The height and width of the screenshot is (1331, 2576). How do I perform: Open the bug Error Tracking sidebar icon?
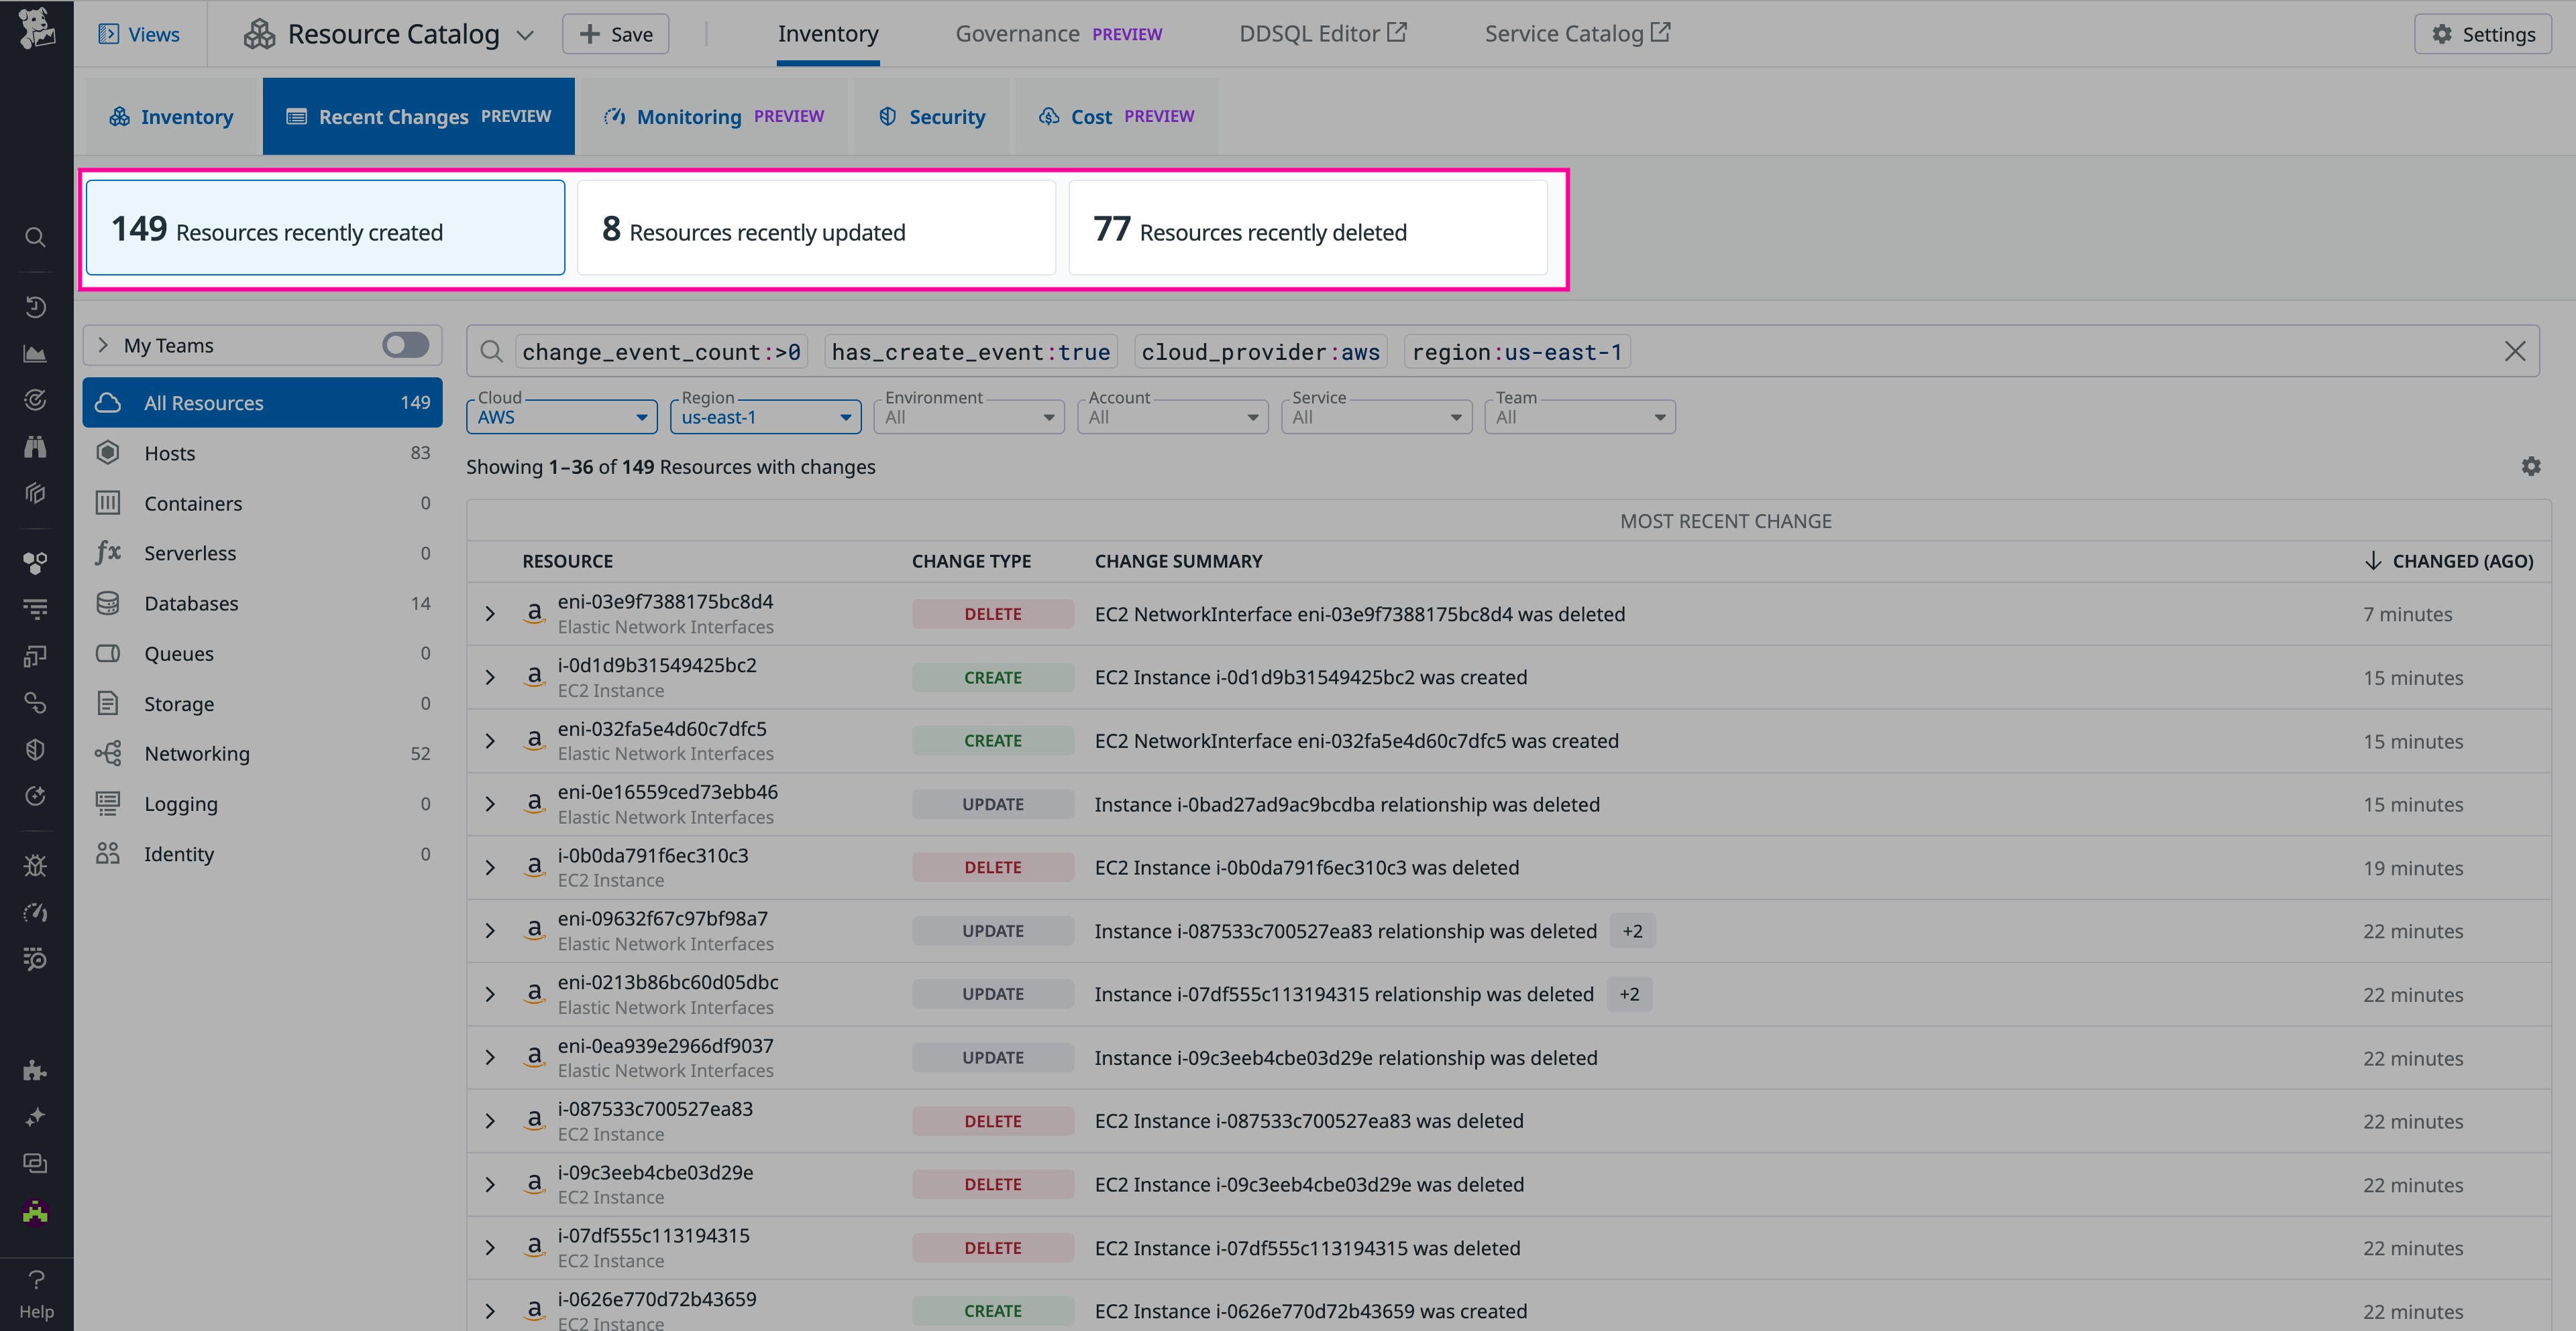35,865
